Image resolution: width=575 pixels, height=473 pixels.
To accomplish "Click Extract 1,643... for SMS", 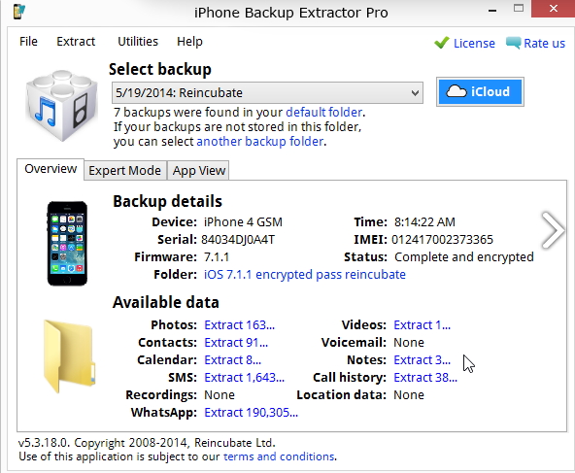I will point(244,378).
